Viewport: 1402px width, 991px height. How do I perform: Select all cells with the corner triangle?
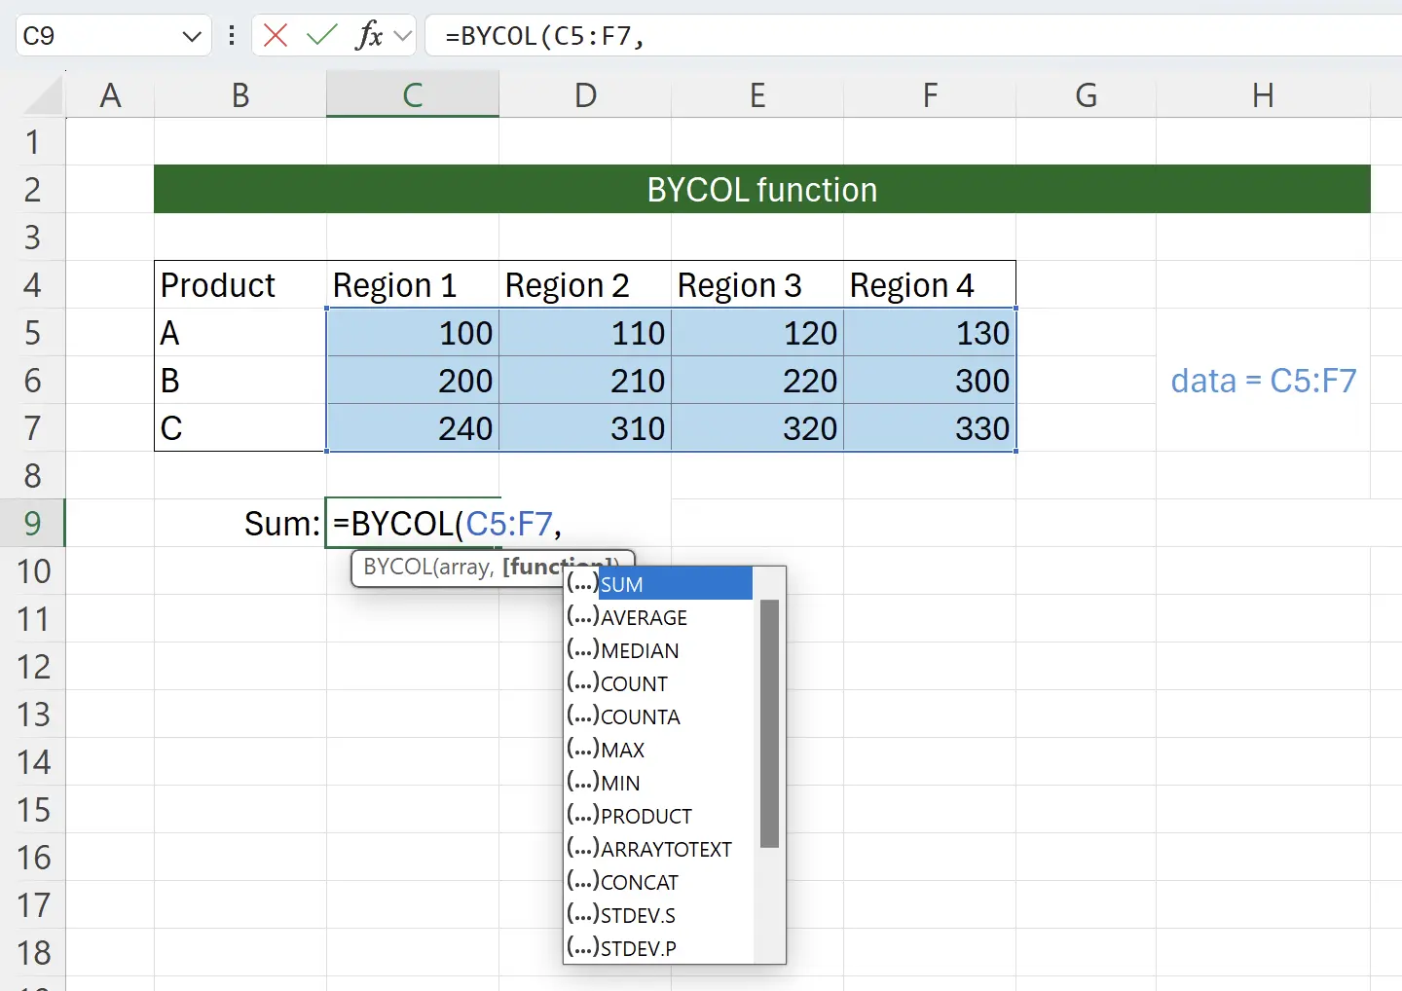pos(44,93)
